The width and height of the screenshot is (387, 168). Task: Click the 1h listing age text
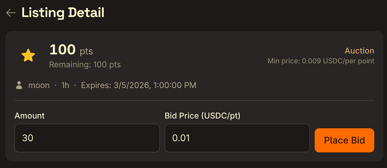pos(65,85)
